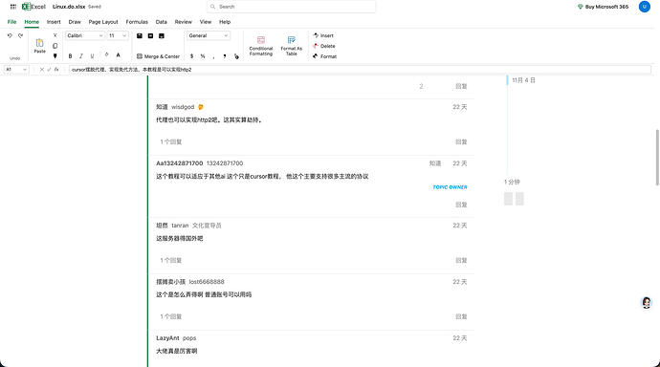This screenshot has height=367, width=660.
Task: Copy the selected cells
Action: pyautogui.click(x=55, y=46)
